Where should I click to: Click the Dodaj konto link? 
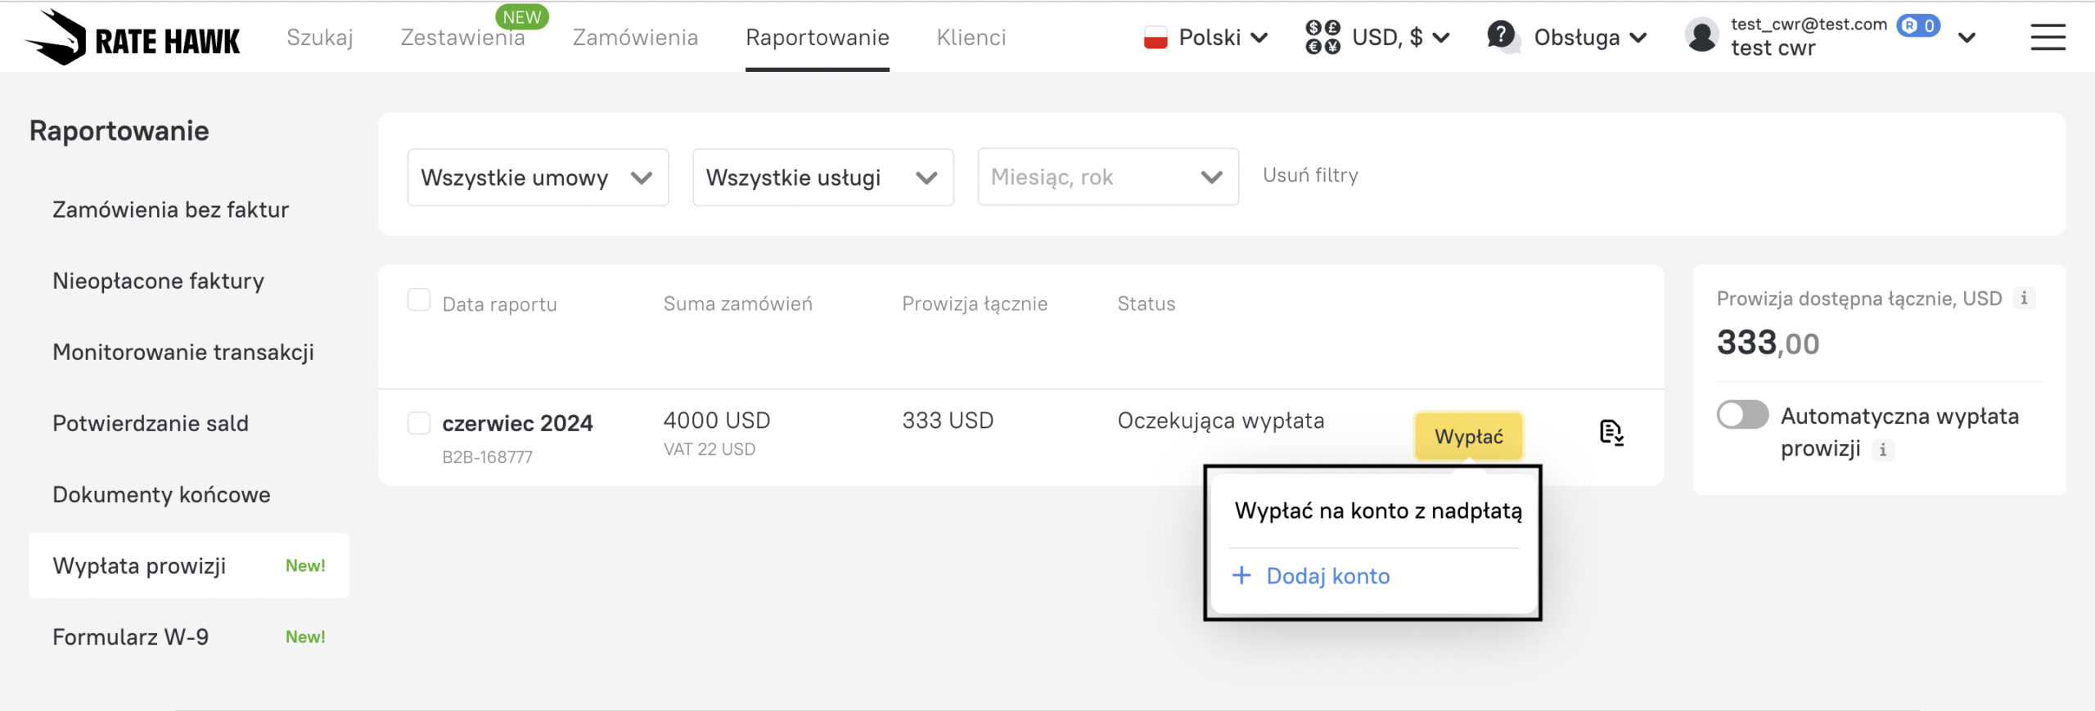click(1327, 576)
